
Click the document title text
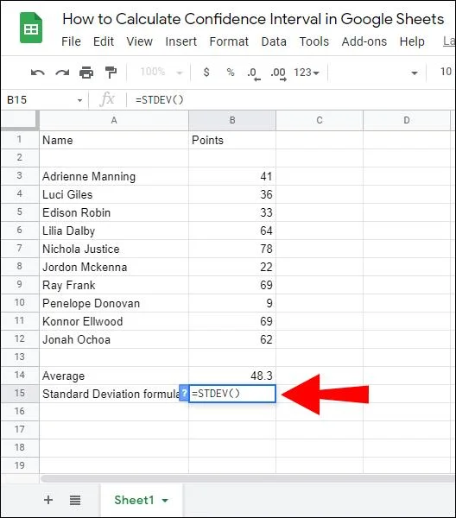tap(253, 19)
